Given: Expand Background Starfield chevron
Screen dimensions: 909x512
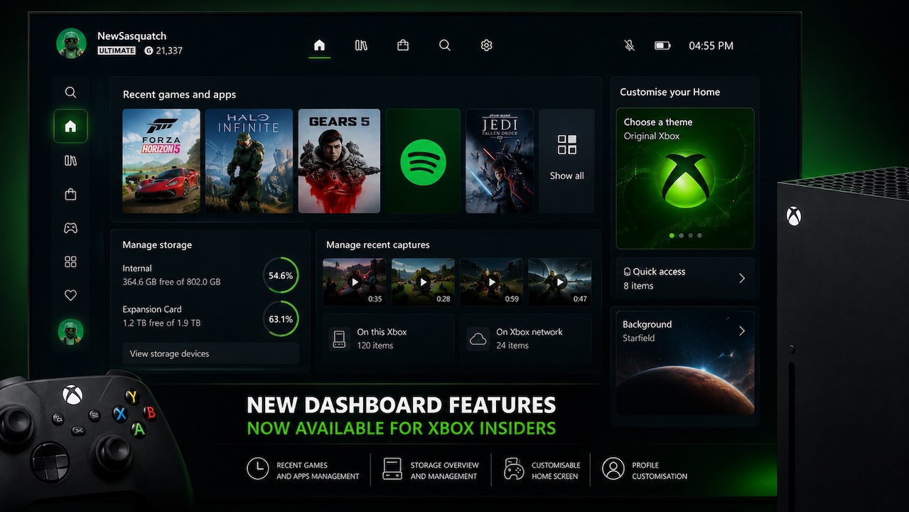Looking at the screenshot, I should tap(742, 331).
